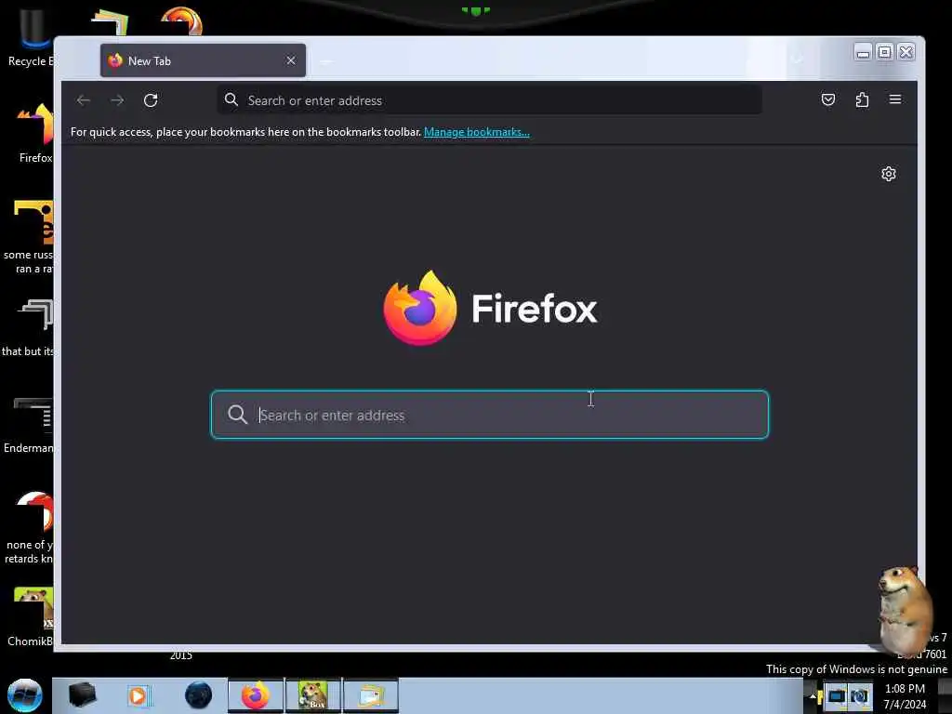Minimize the Firefox window
This screenshot has height=714, width=952.
click(x=863, y=53)
